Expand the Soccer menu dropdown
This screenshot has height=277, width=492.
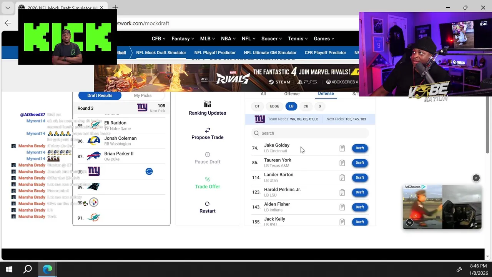[272, 38]
